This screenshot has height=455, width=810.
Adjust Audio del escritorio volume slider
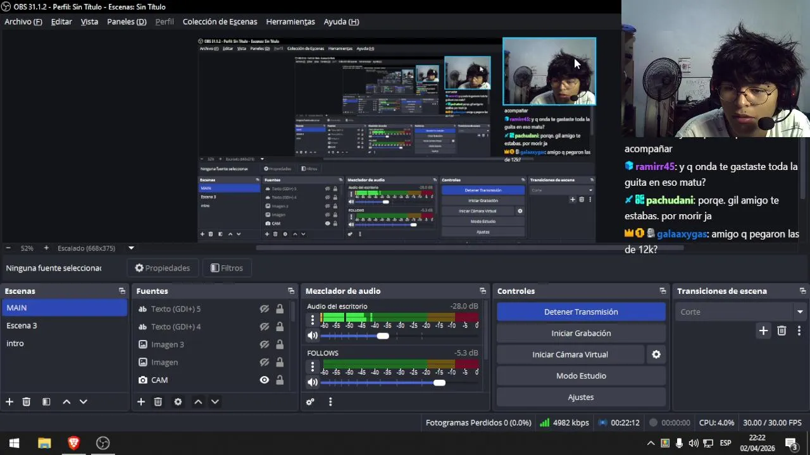click(383, 336)
